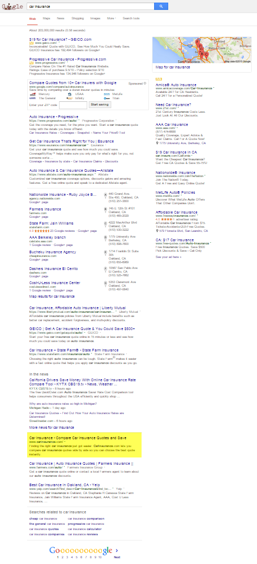Click the Start saving button
Image resolution: width=257 pixels, height=564 pixels.
coord(100,104)
